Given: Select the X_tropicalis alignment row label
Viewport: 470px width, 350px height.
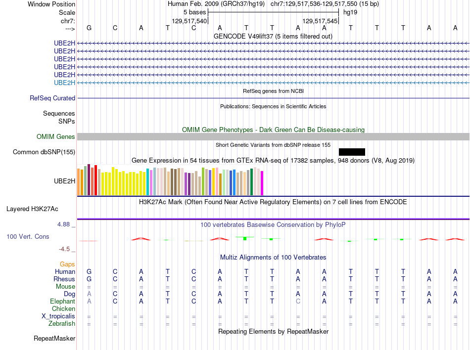Looking at the screenshot, I should [58, 316].
